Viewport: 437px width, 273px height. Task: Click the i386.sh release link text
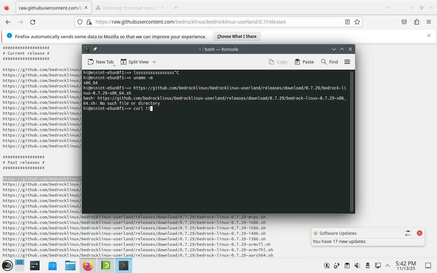pyautogui.click(x=134, y=239)
